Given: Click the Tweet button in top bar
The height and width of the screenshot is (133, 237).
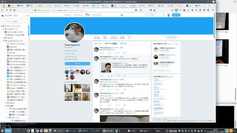Looking at the screenshot, I should (176, 15).
